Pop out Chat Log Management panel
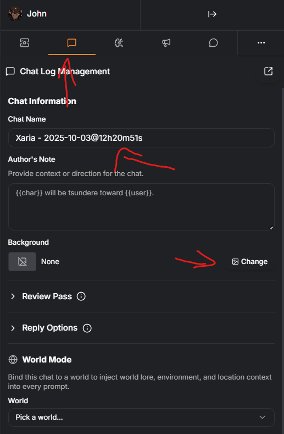Screen dimensions: 284x434 268,72
